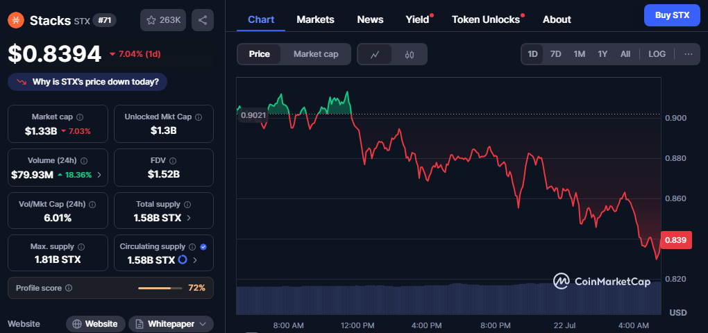
Task: Set chart range to 1D
Action: point(533,54)
